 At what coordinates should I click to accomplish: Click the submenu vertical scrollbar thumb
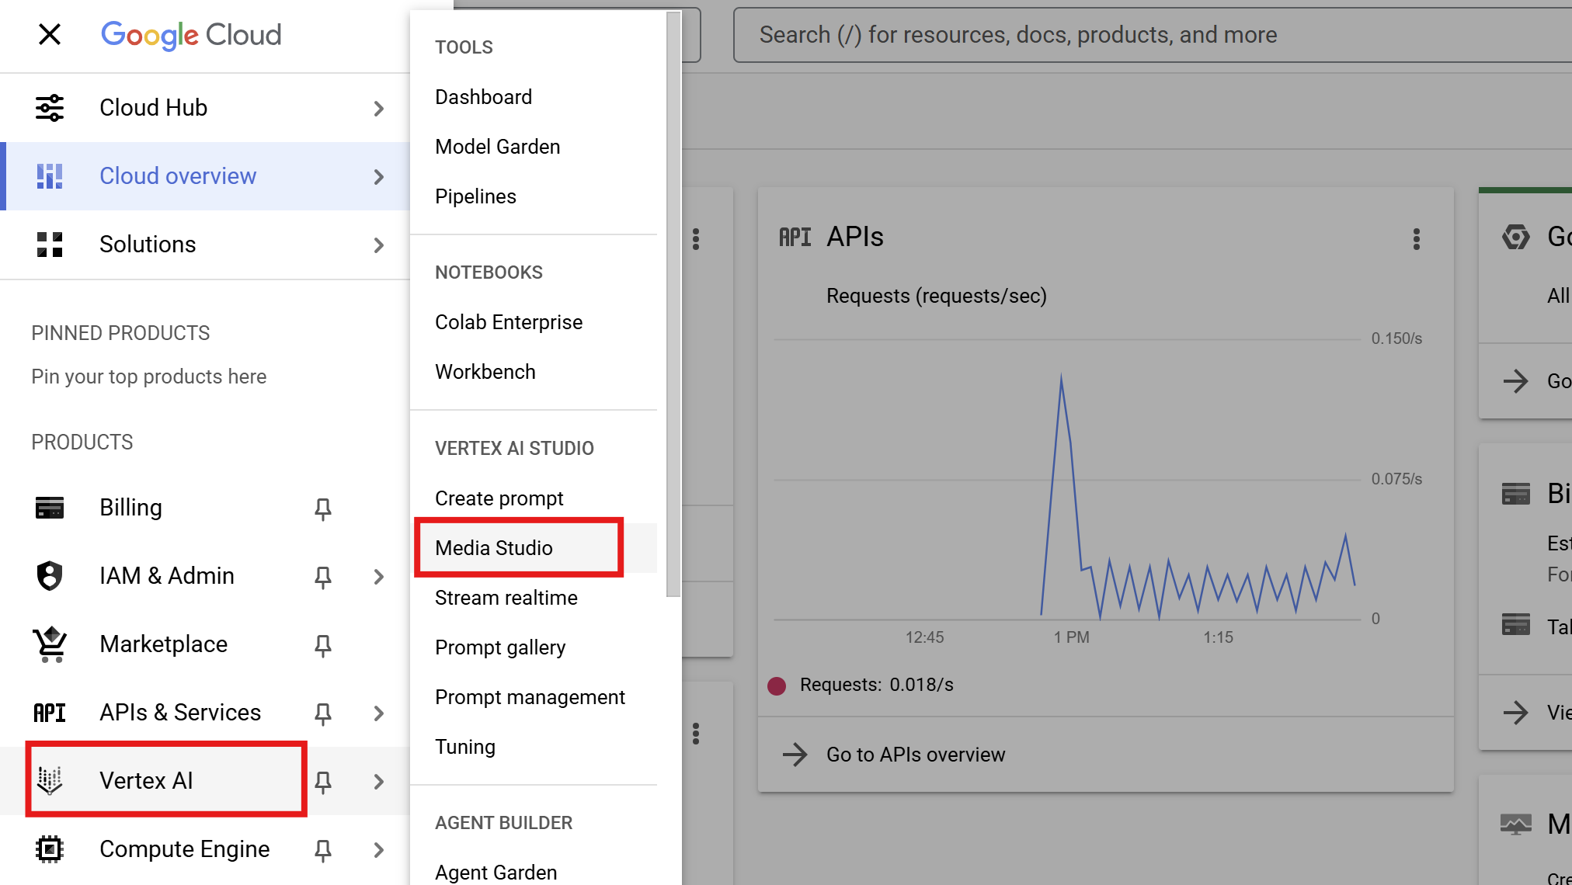click(x=673, y=304)
